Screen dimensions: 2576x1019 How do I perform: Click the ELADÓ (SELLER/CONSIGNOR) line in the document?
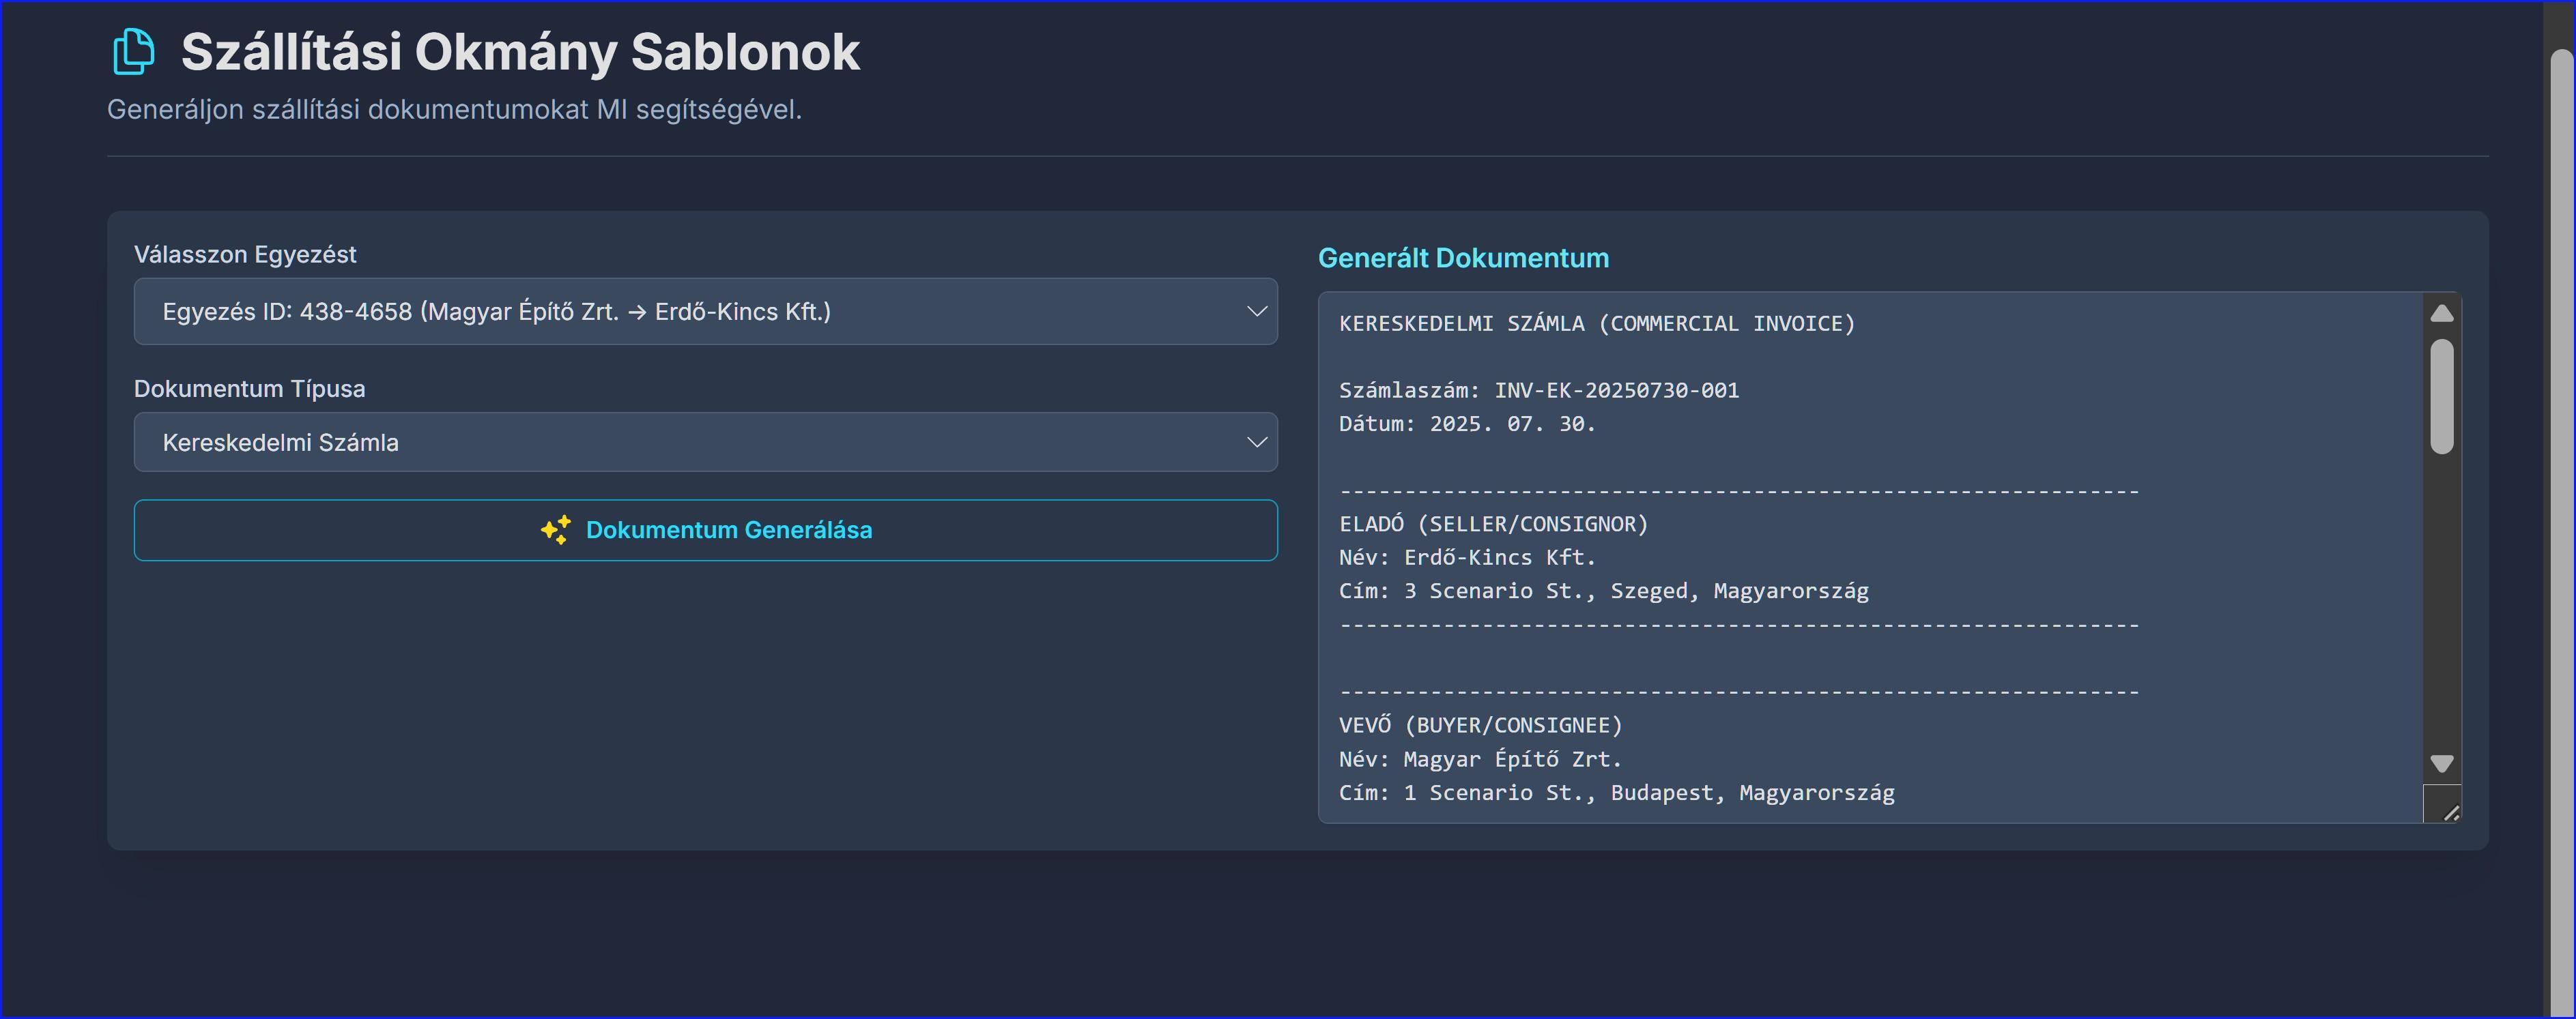(x=1493, y=525)
